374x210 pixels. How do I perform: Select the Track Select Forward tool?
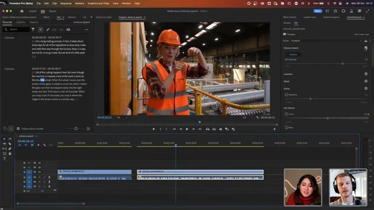10,139
